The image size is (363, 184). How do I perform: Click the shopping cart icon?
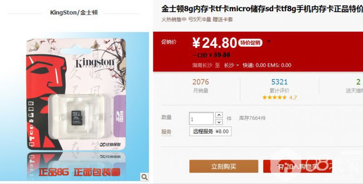click(x=280, y=166)
